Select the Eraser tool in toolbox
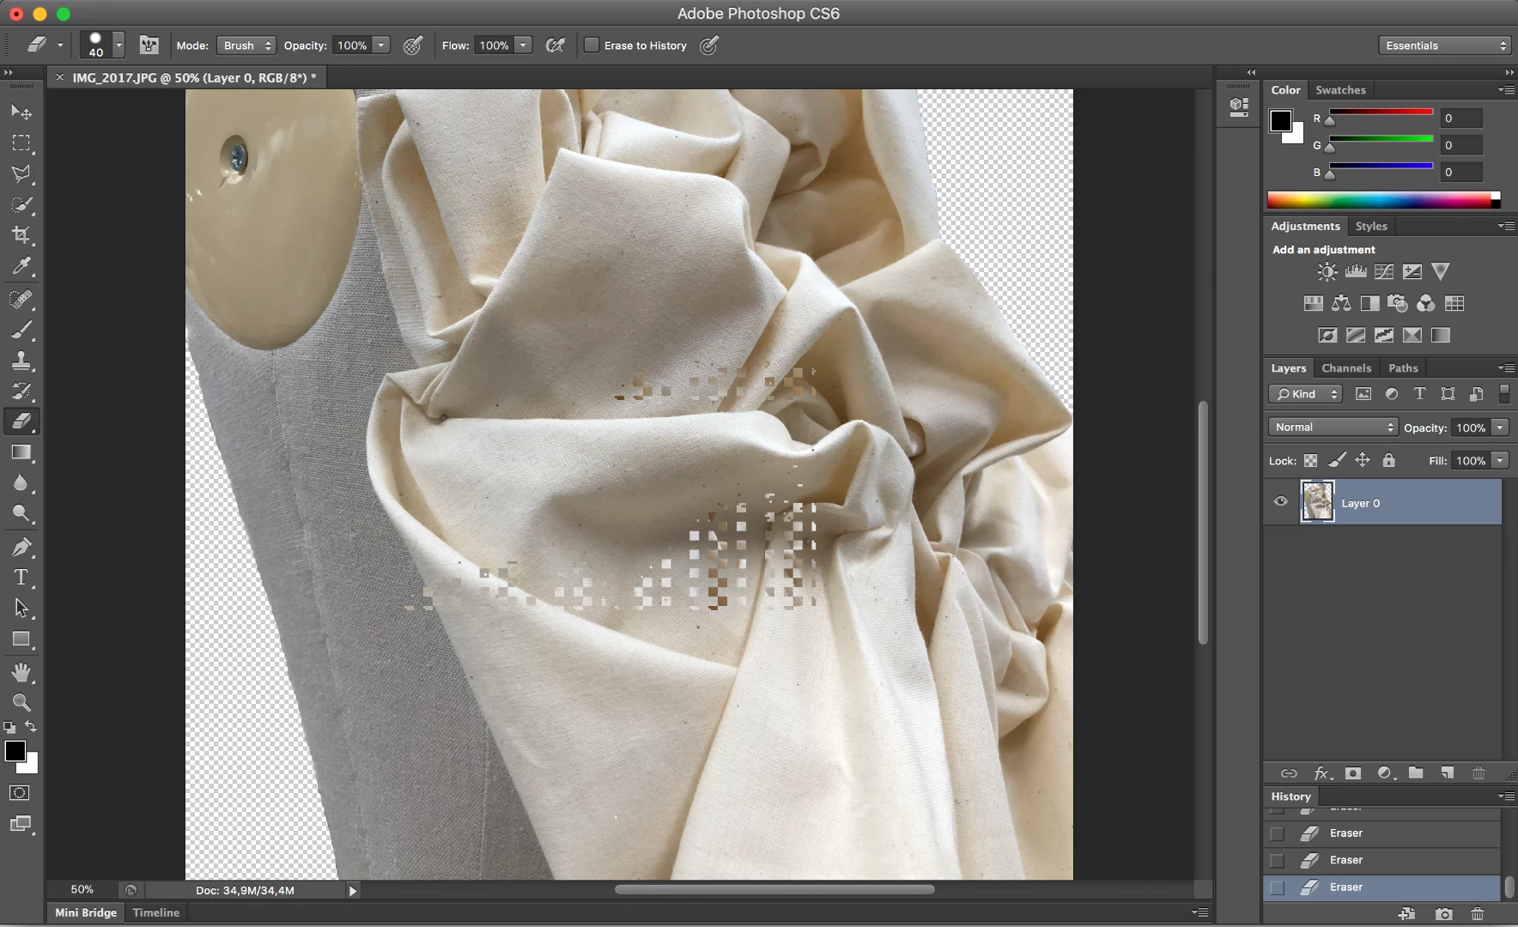The image size is (1518, 927). pyautogui.click(x=21, y=421)
